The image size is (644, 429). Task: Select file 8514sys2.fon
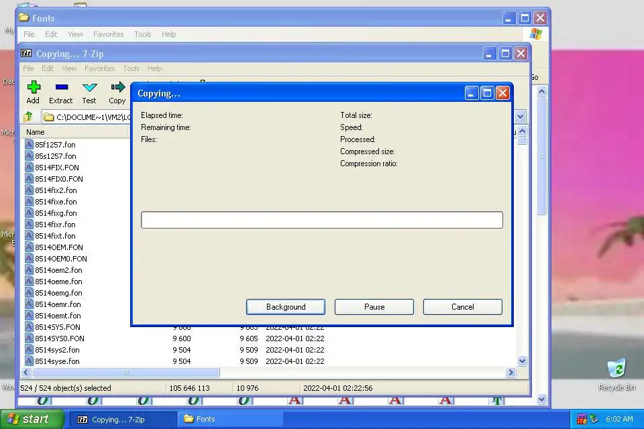coord(57,350)
